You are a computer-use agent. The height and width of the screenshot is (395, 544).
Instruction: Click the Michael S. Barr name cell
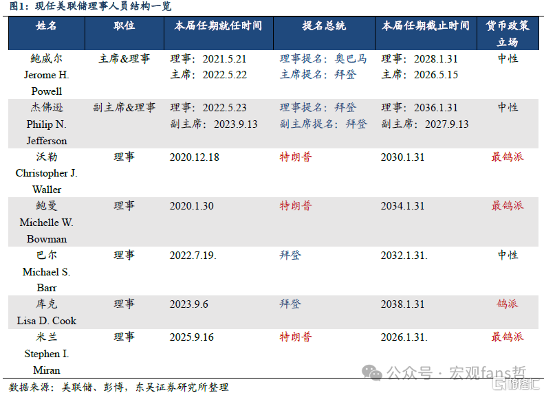pyautogui.click(x=46, y=271)
